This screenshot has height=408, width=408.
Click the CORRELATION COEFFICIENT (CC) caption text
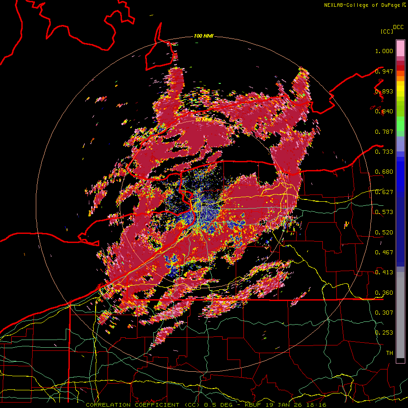pyautogui.click(x=143, y=405)
